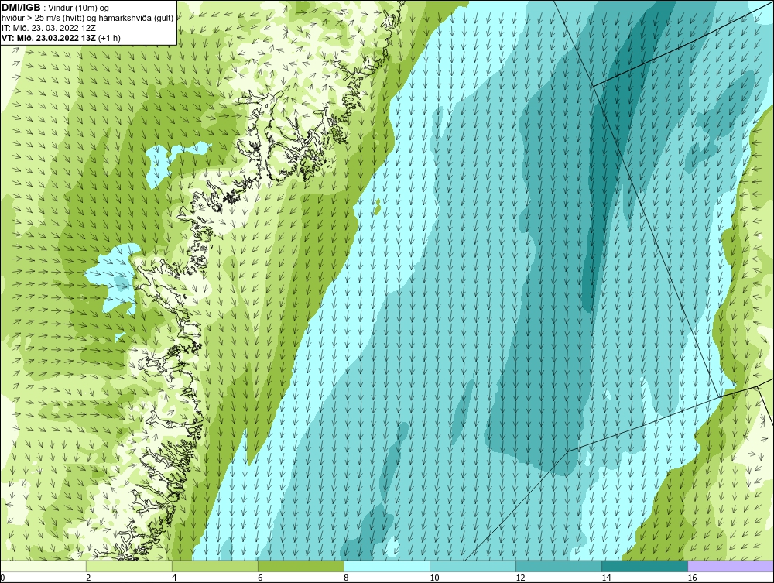Image resolution: width=774 pixels, height=583 pixels.
Task: Click the legend label '12'
Action: point(520,578)
